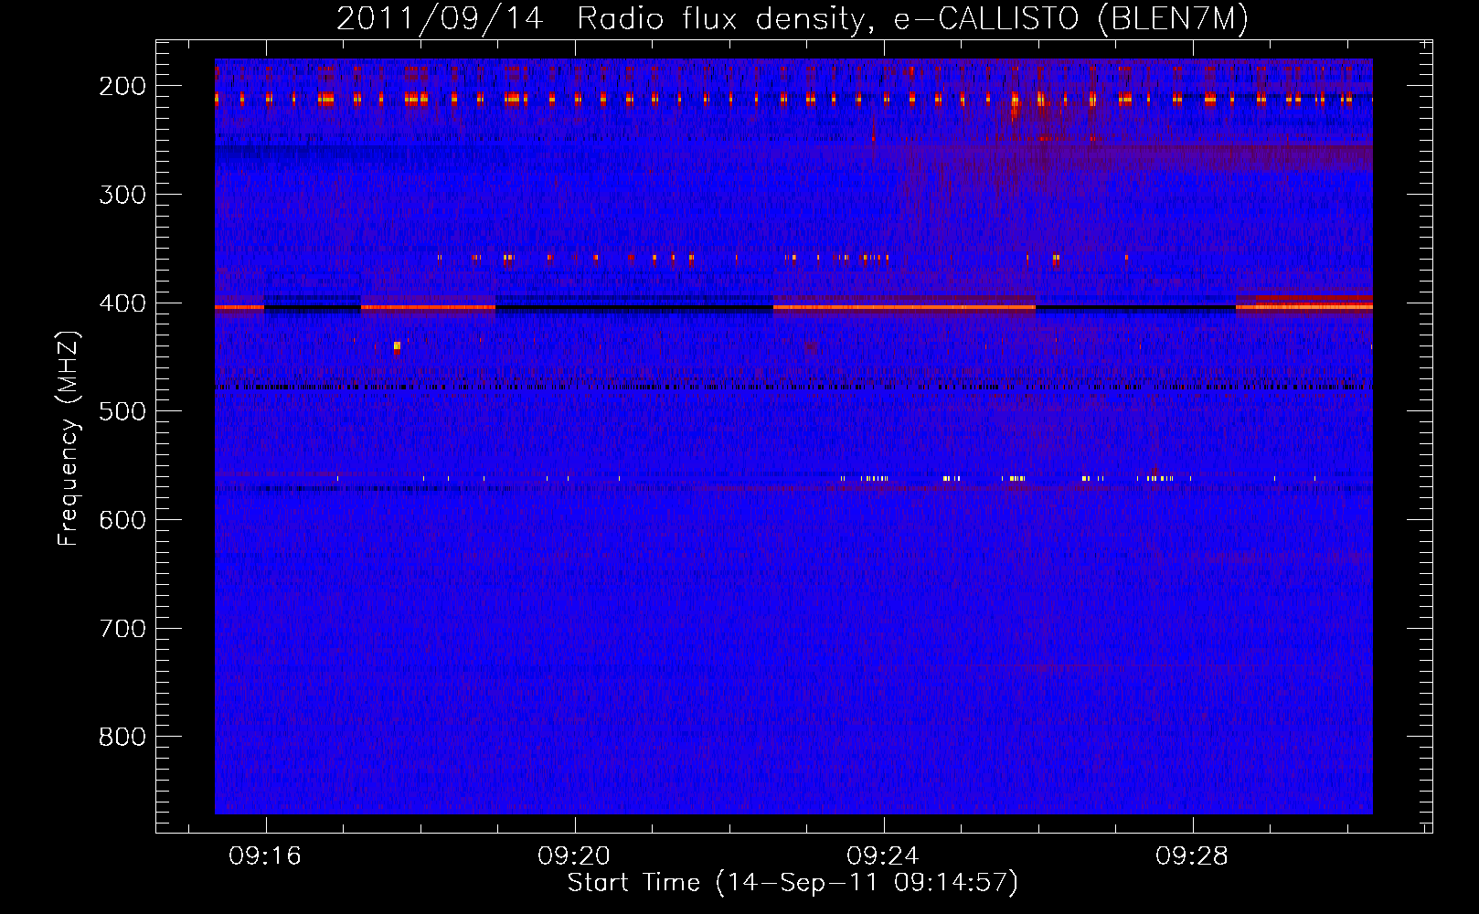The width and height of the screenshot is (1479, 914).
Task: Pick the 09:28 time tick label
Action: 1192,856
